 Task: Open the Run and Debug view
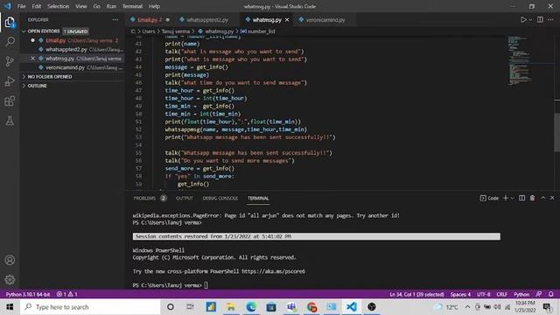10,81
